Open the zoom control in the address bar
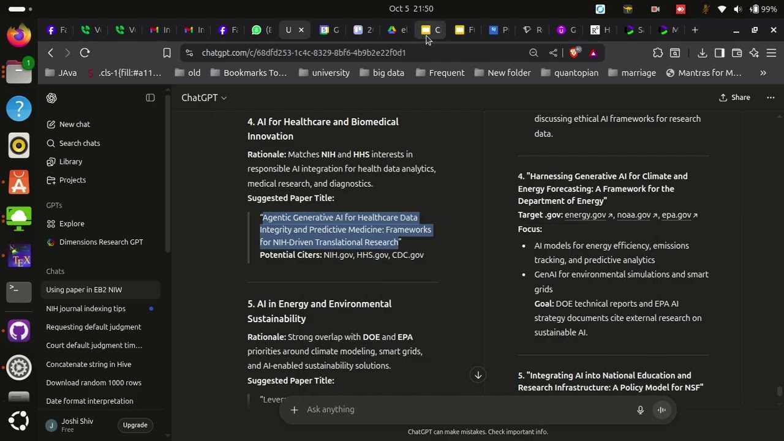Screen dimensions: 784x441 533,53
